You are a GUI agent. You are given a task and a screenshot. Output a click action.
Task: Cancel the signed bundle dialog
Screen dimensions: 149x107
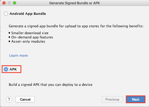(25, 99)
